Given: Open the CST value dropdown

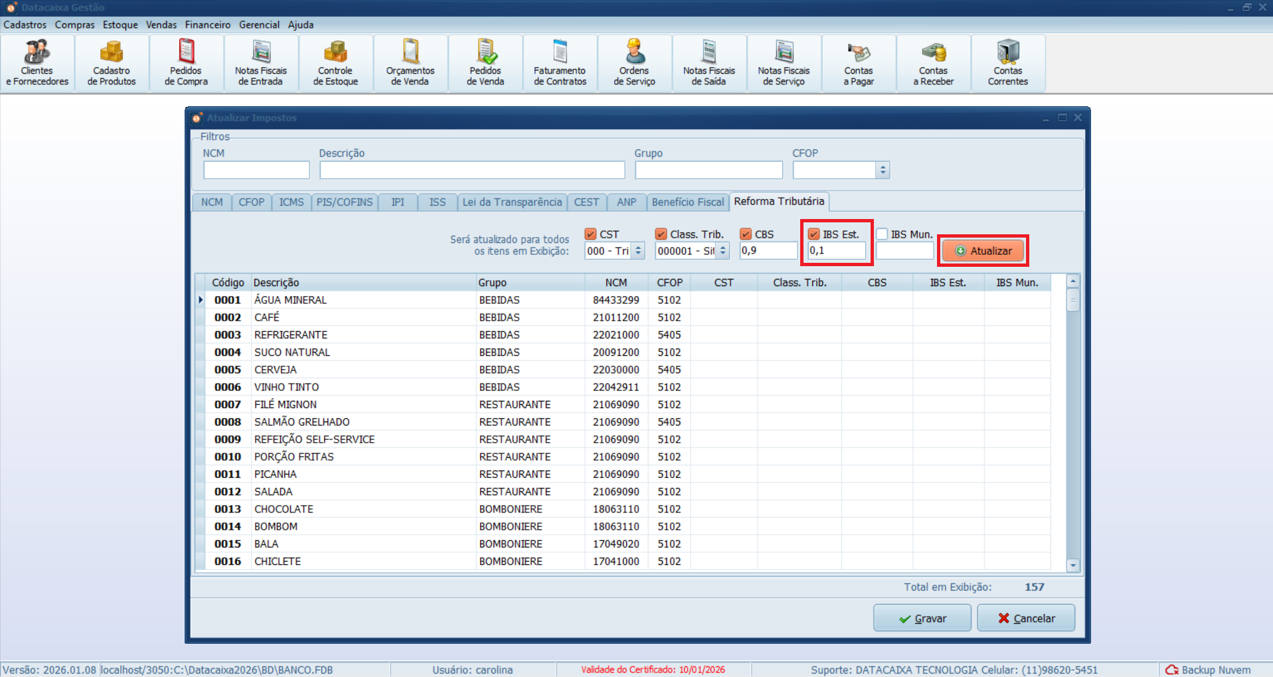Looking at the screenshot, I should pos(638,251).
